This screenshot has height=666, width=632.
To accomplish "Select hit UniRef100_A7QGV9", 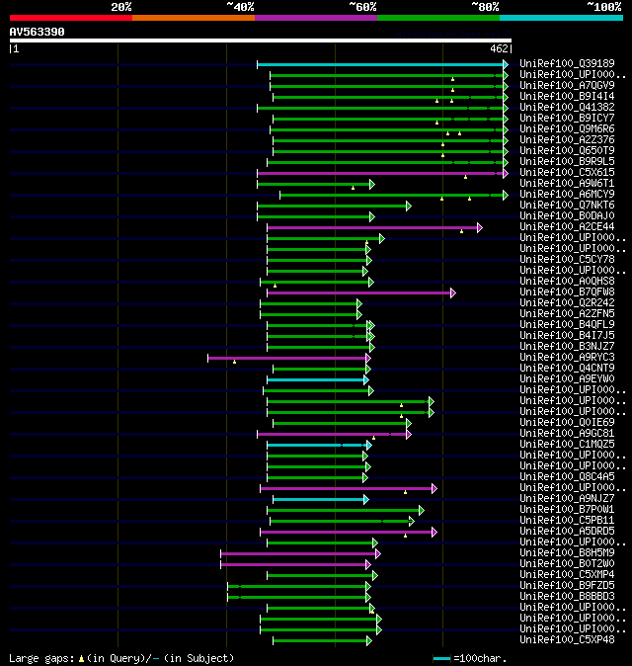I will coord(567,85).
